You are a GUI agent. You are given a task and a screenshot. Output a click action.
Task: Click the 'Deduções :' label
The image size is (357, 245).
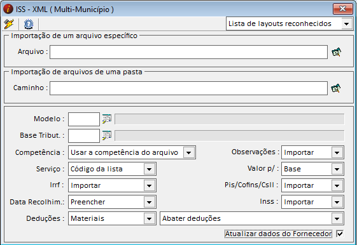click(x=45, y=218)
